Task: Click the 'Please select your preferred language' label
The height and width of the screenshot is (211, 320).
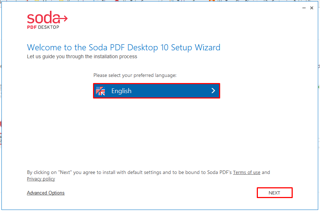Action: pyautogui.click(x=135, y=75)
